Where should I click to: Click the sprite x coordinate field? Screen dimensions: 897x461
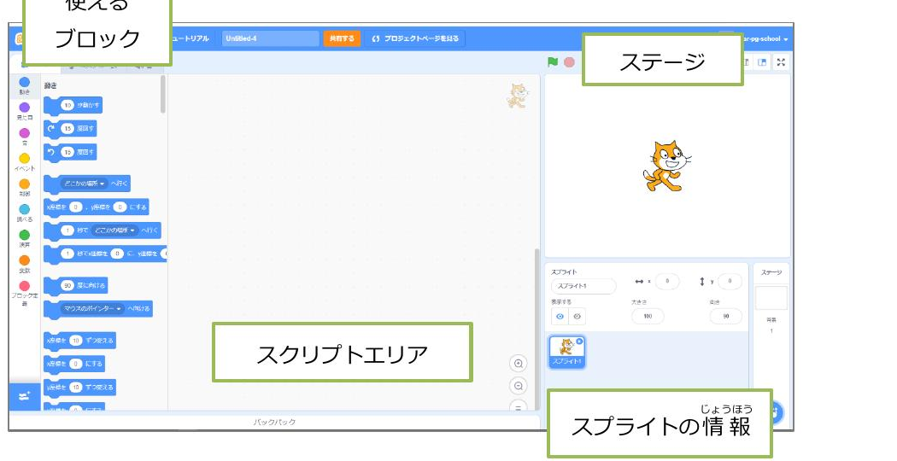[667, 282]
